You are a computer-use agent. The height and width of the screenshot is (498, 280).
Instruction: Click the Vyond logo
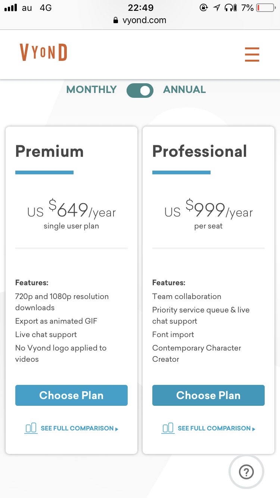[x=44, y=52]
